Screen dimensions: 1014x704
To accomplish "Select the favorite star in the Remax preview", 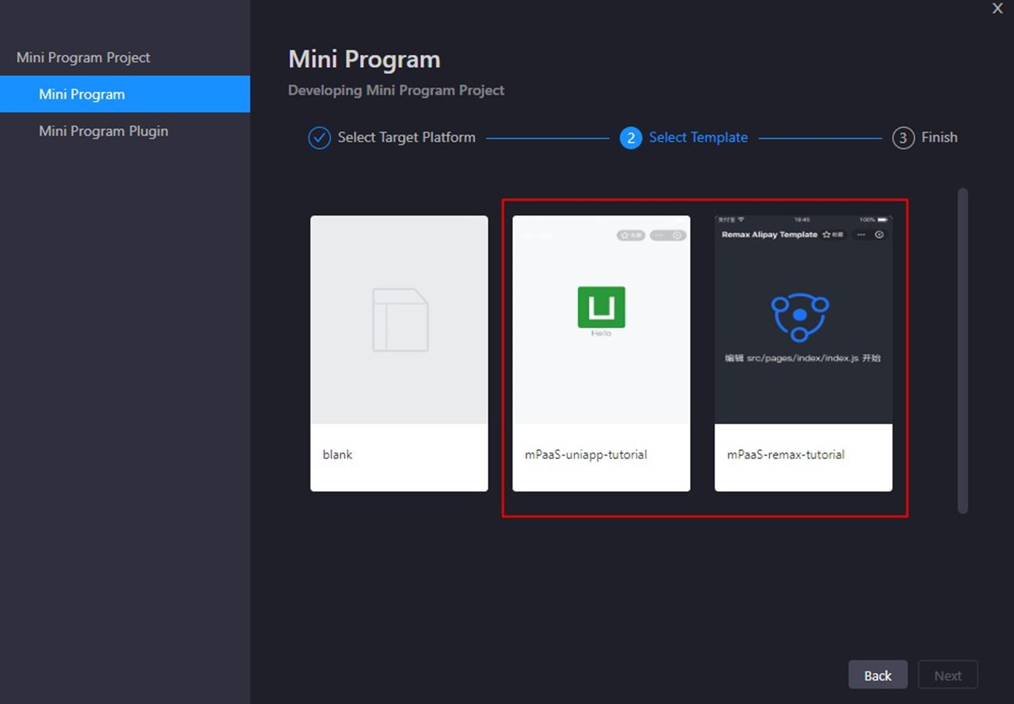I will [x=826, y=234].
